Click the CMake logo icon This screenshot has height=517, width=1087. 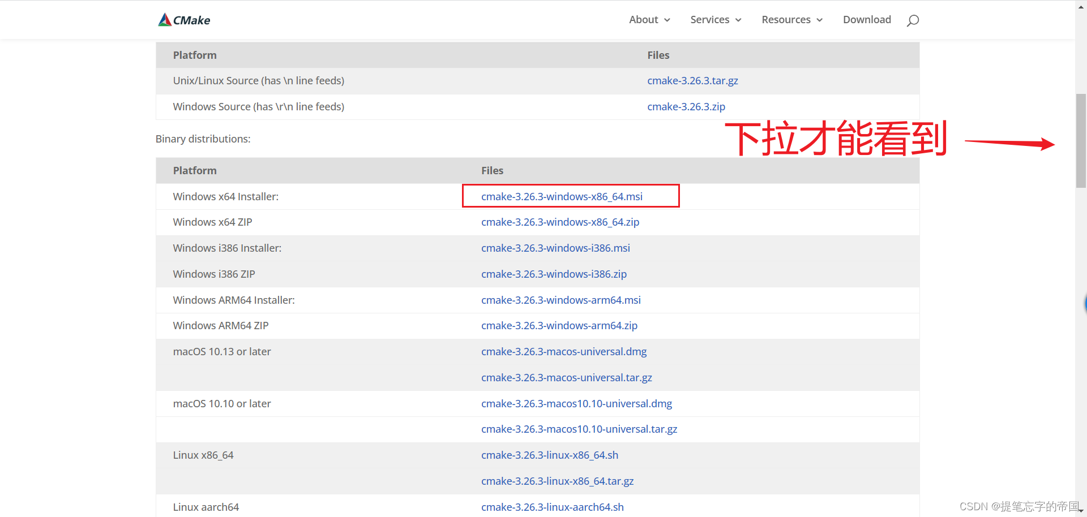(184, 20)
